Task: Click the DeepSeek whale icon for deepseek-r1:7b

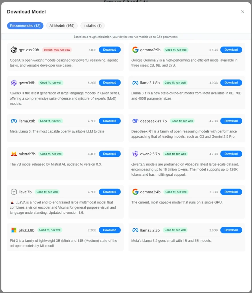Action: click(x=135, y=121)
